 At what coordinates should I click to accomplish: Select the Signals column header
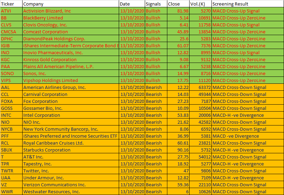tap(156, 4)
